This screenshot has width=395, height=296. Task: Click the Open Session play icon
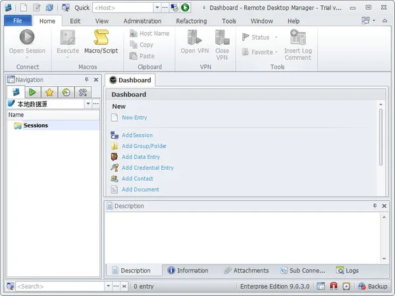pyautogui.click(x=27, y=37)
